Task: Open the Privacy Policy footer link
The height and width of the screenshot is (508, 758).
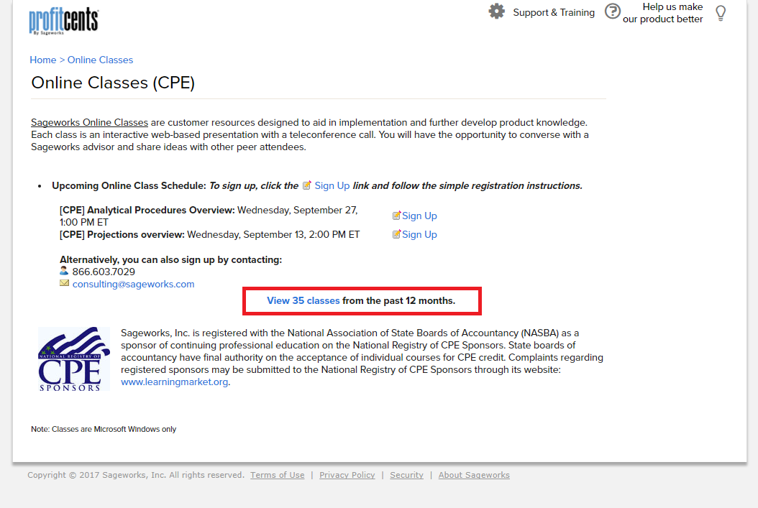Action: 347,475
